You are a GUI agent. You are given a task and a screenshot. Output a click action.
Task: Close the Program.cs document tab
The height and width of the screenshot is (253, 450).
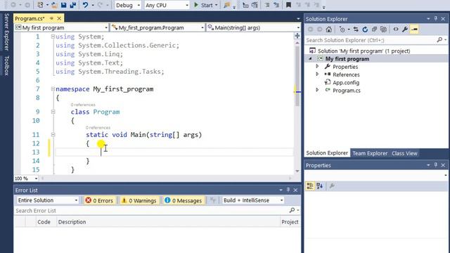[59, 19]
